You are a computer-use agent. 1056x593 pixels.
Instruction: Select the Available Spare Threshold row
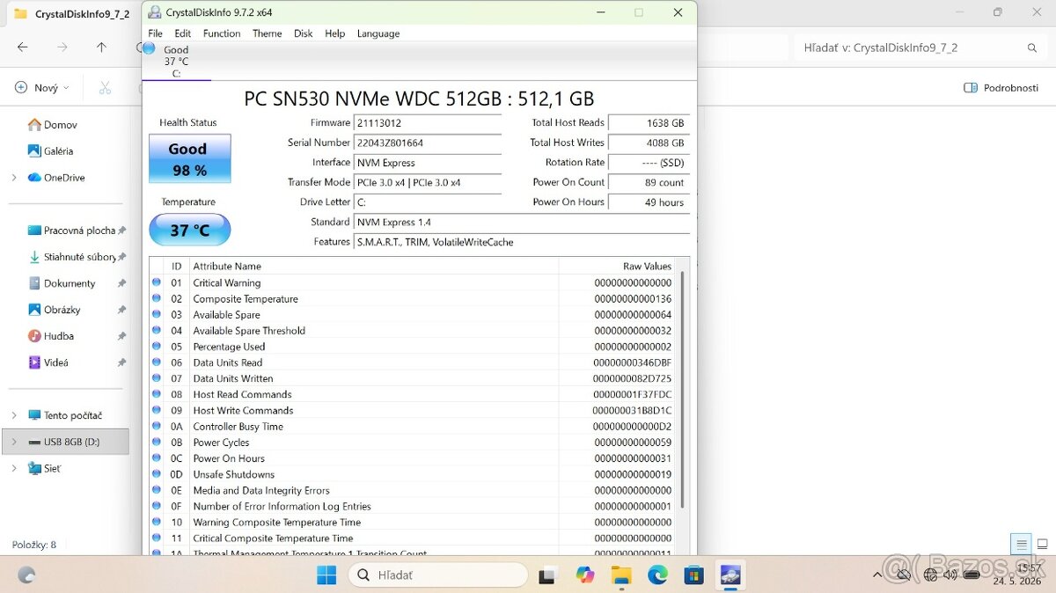414,331
